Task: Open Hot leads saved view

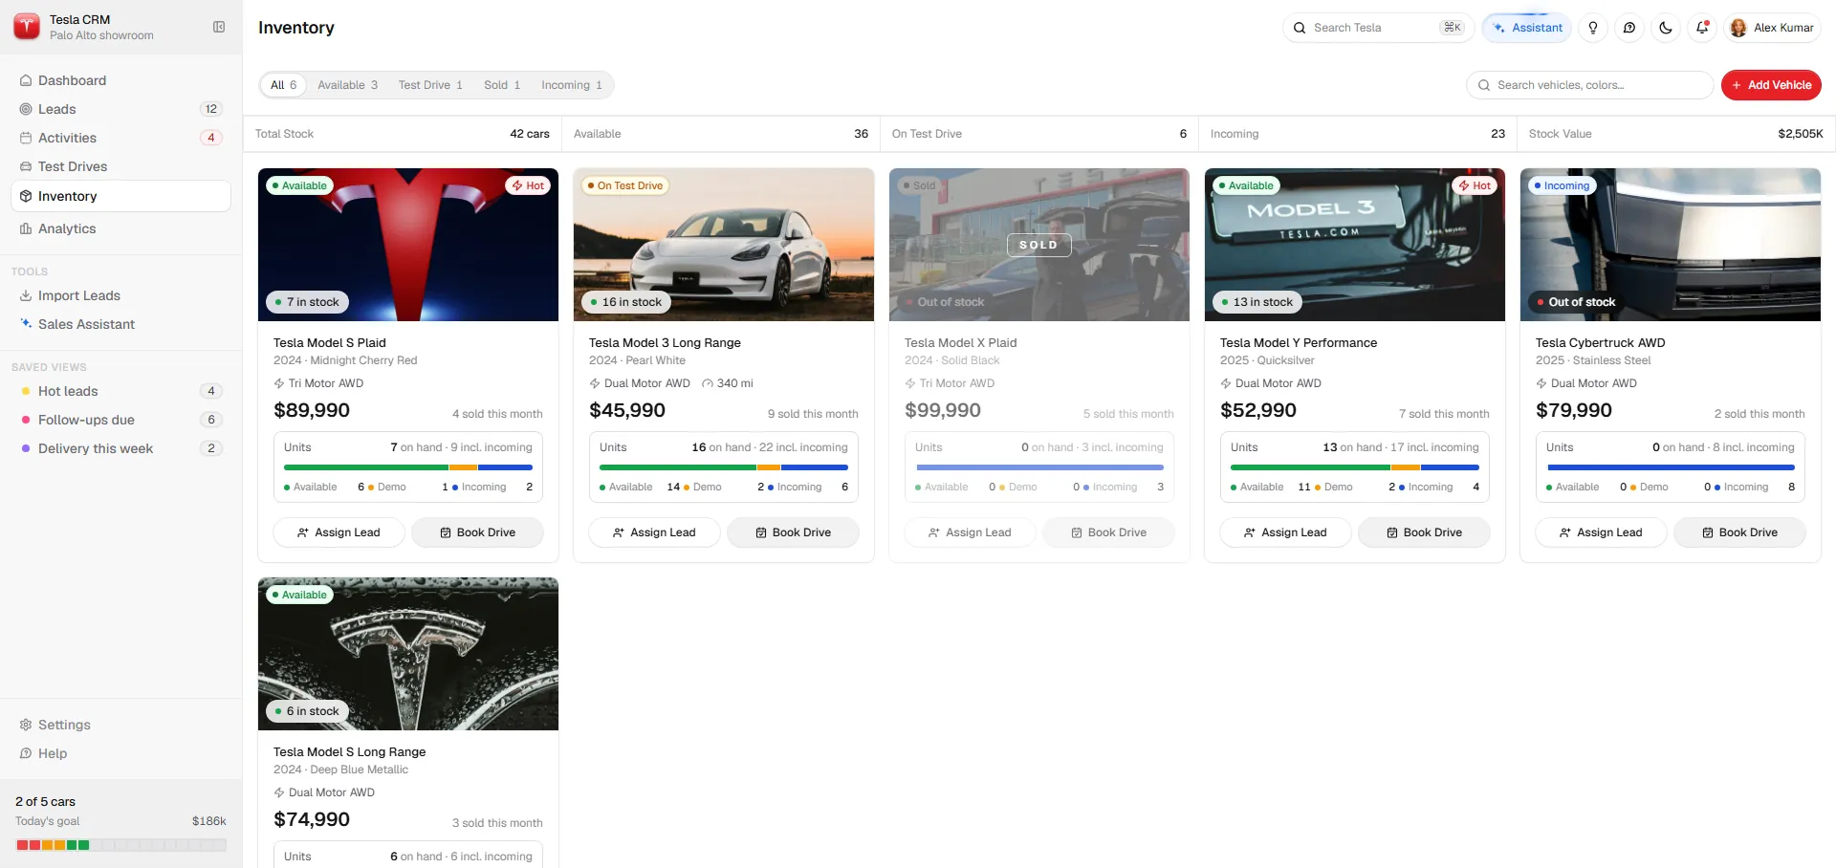Action: pyautogui.click(x=120, y=391)
